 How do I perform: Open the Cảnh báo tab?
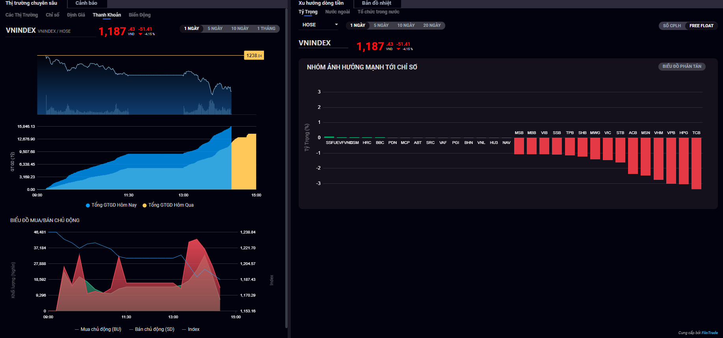coord(86,3)
